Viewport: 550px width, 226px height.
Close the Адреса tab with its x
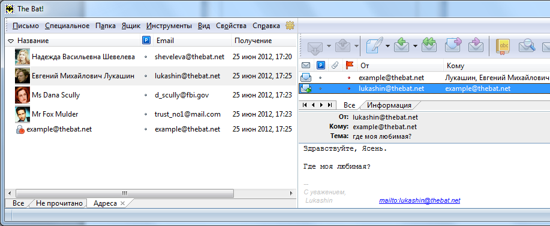point(122,203)
